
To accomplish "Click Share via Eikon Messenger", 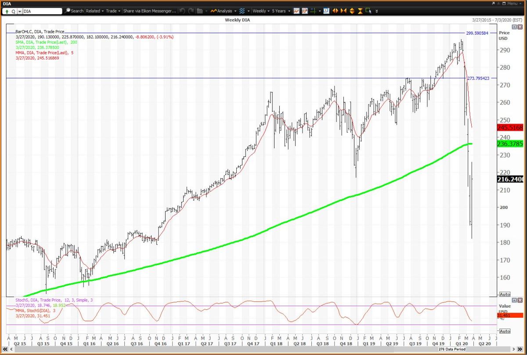I will coord(149,11).
